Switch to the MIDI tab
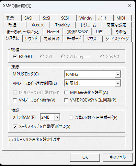136x166 pixels. [123, 18]
